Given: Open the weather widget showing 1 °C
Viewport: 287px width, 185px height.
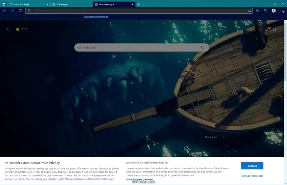Looking at the screenshot, I should click(x=22, y=29).
